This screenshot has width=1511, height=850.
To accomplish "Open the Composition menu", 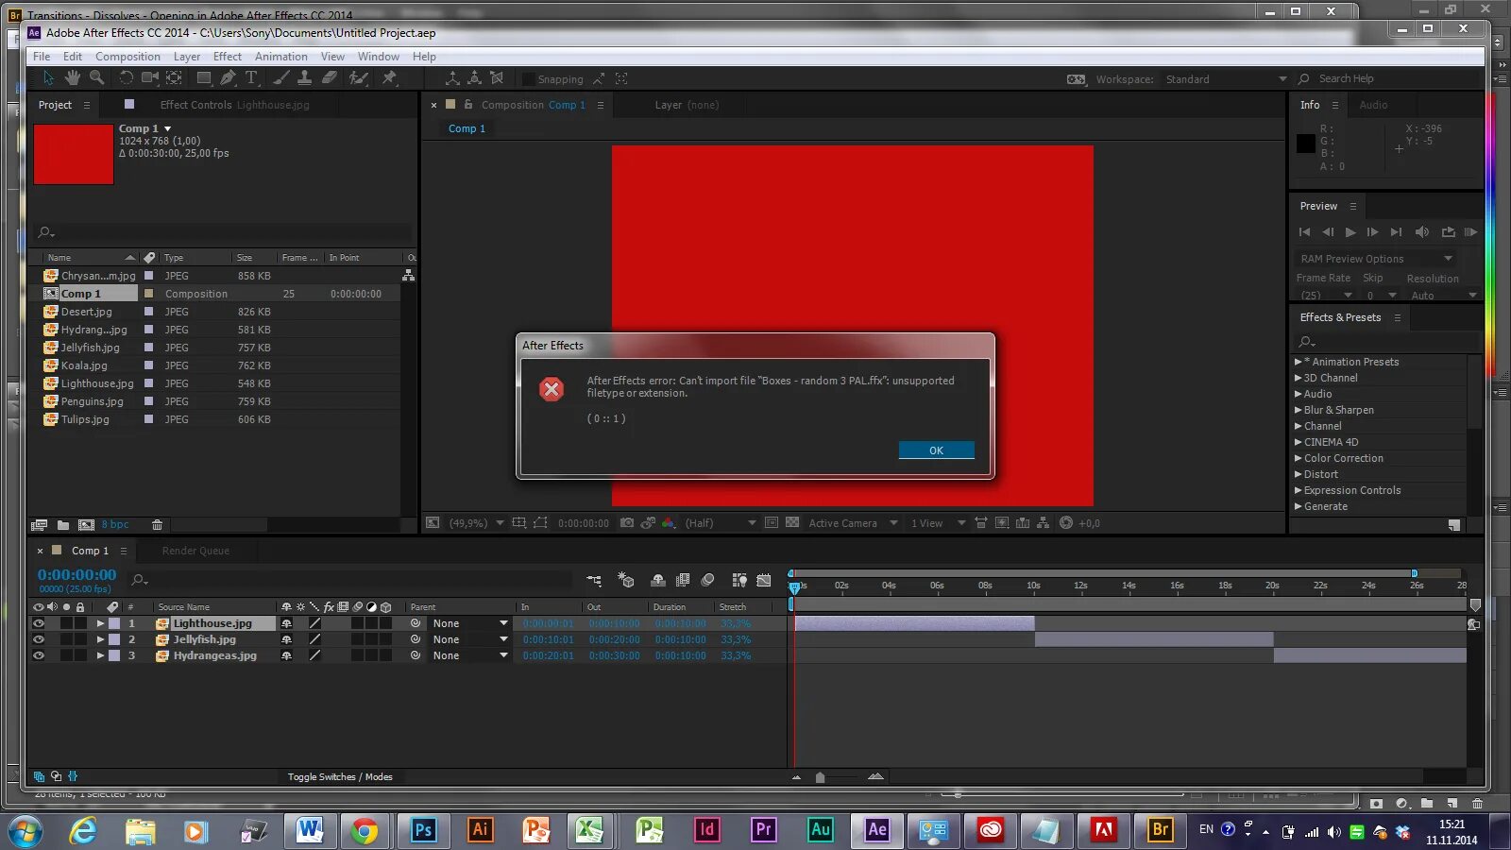I will click(127, 57).
